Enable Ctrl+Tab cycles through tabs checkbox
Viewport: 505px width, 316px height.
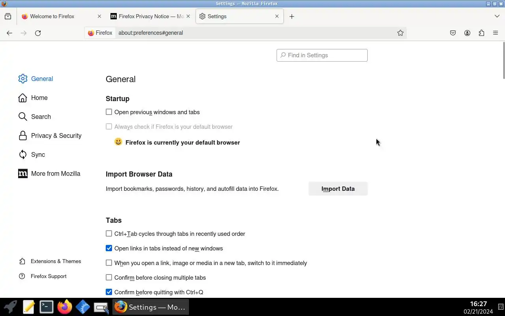pos(109,234)
